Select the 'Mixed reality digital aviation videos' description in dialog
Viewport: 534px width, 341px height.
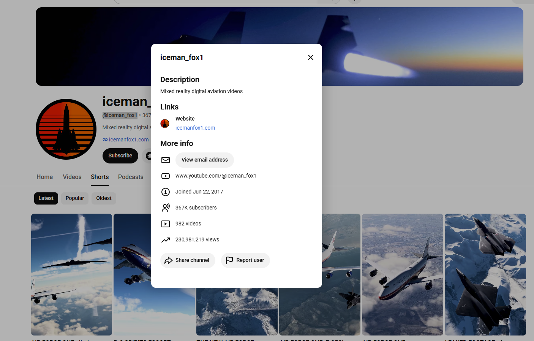pos(201,92)
